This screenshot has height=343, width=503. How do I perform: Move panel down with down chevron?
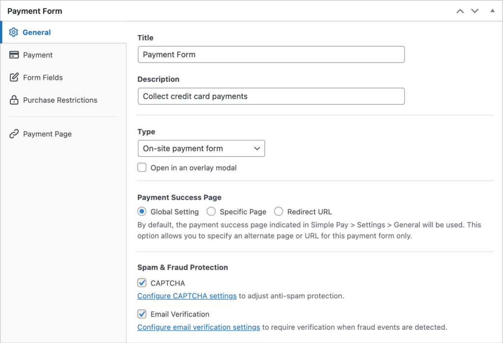[475, 11]
